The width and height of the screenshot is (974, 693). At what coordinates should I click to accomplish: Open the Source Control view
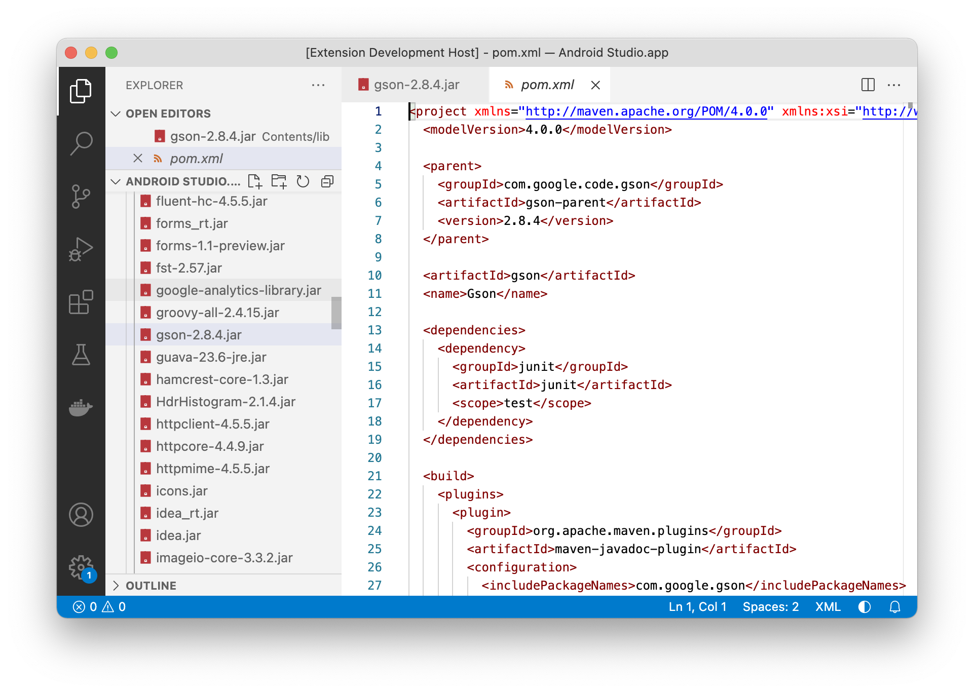coord(81,196)
